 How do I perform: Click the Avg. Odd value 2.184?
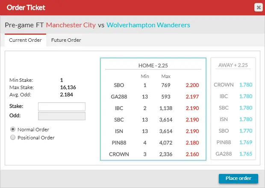[x=66, y=95]
